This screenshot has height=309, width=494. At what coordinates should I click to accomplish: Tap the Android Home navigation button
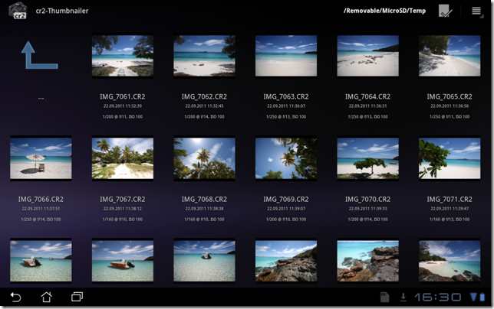tap(46, 297)
